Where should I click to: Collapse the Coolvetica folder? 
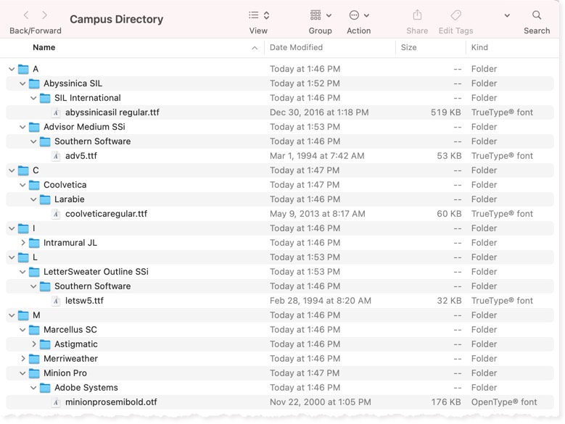[x=22, y=185]
